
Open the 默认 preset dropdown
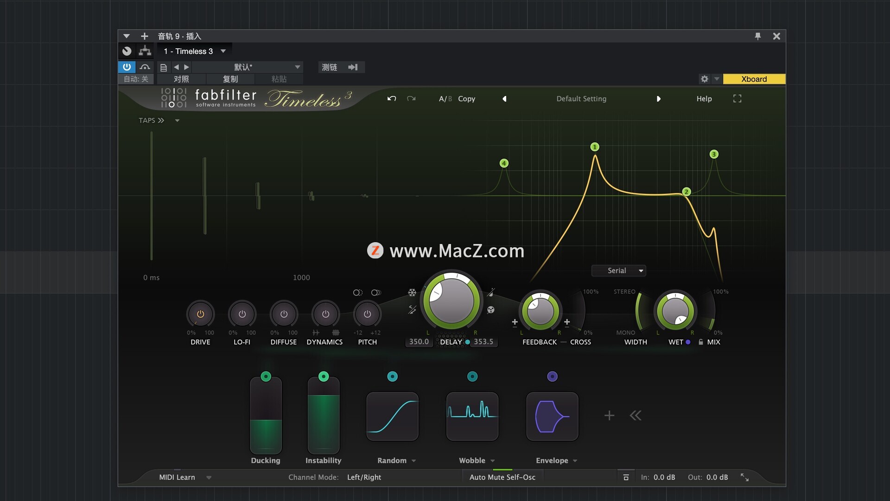click(x=247, y=67)
